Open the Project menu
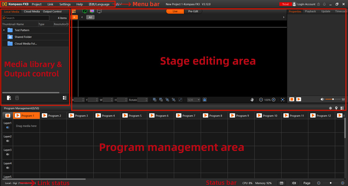Viewport: 348px width, 186px height. (37, 4)
